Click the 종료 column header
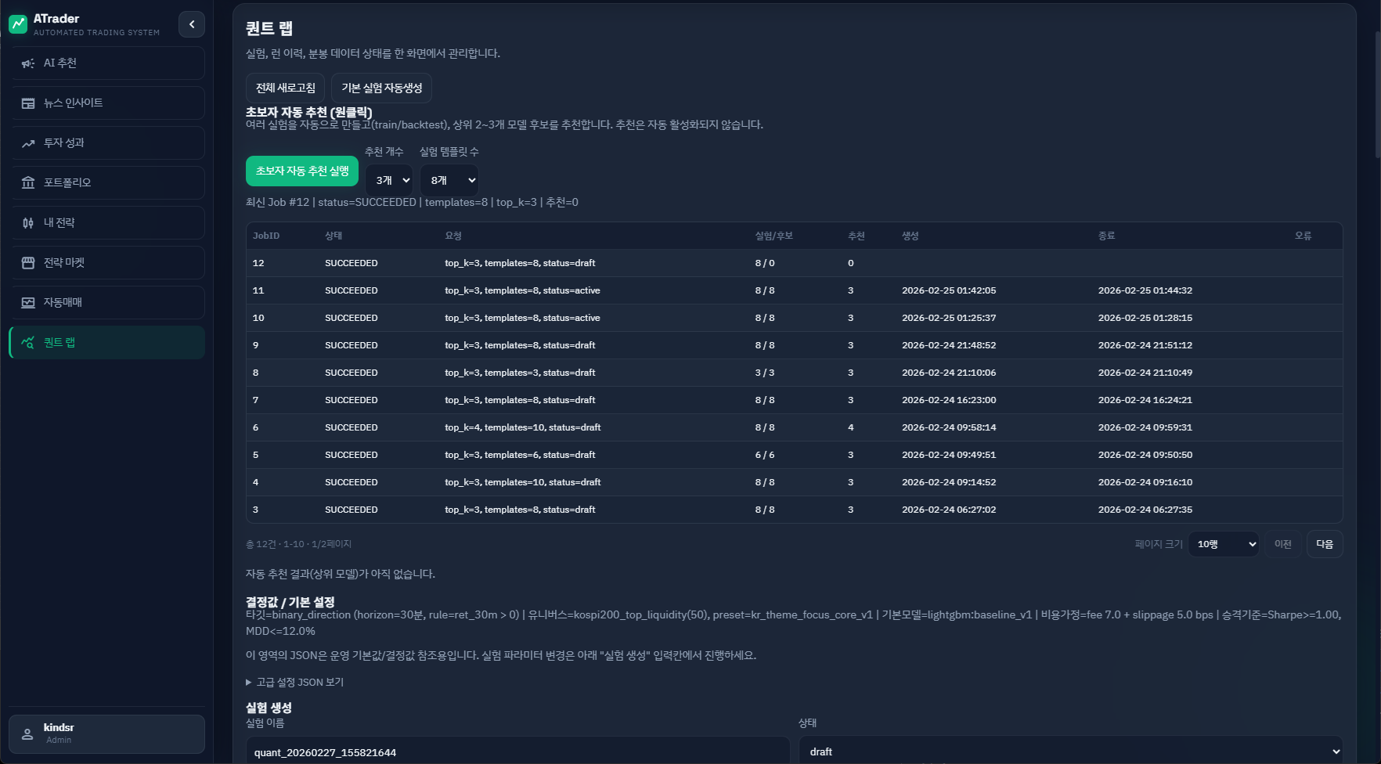Image resolution: width=1381 pixels, height=764 pixels. pos(1107,236)
